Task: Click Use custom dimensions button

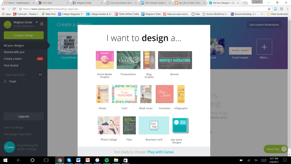Action: click(x=264, y=25)
